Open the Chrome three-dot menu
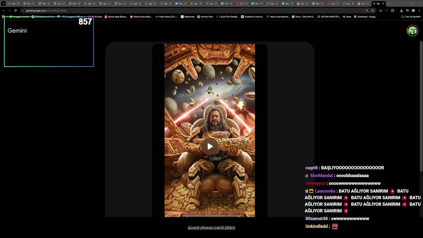 419,11
